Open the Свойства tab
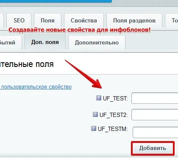 (84, 20)
